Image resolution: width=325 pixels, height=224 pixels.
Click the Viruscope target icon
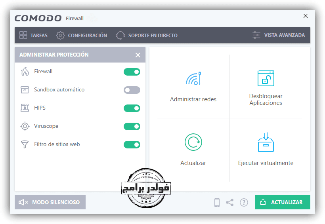click(25, 126)
